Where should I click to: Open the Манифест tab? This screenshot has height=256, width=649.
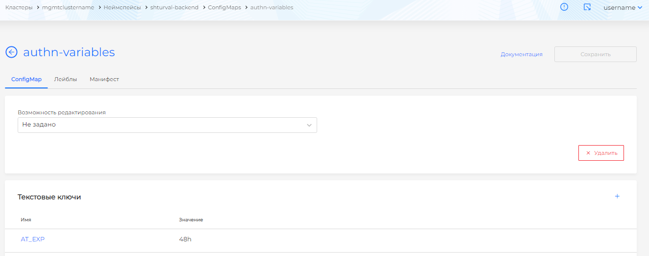pyautogui.click(x=104, y=79)
